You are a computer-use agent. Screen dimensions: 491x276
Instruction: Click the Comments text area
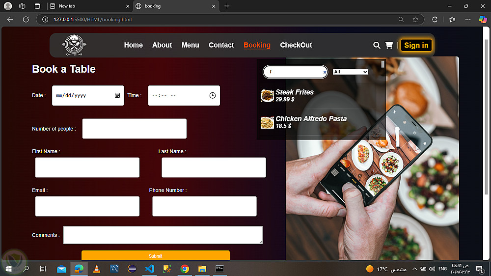point(163,235)
